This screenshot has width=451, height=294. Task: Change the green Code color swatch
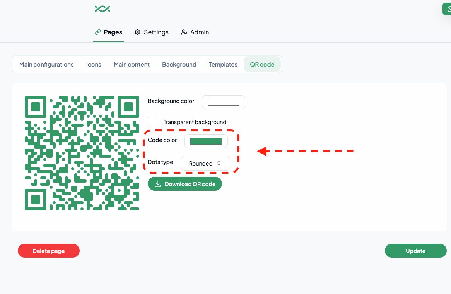(x=206, y=141)
